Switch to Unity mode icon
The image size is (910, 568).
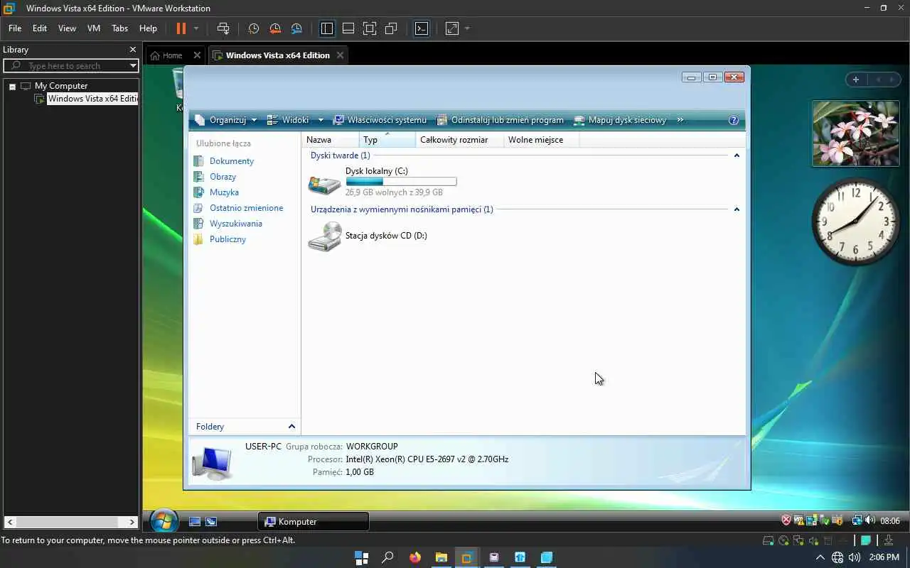coord(391,28)
